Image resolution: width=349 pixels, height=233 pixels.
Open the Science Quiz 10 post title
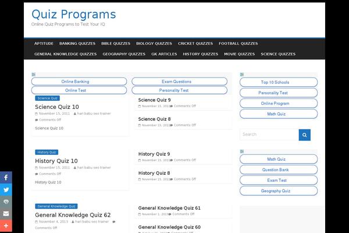(57, 107)
